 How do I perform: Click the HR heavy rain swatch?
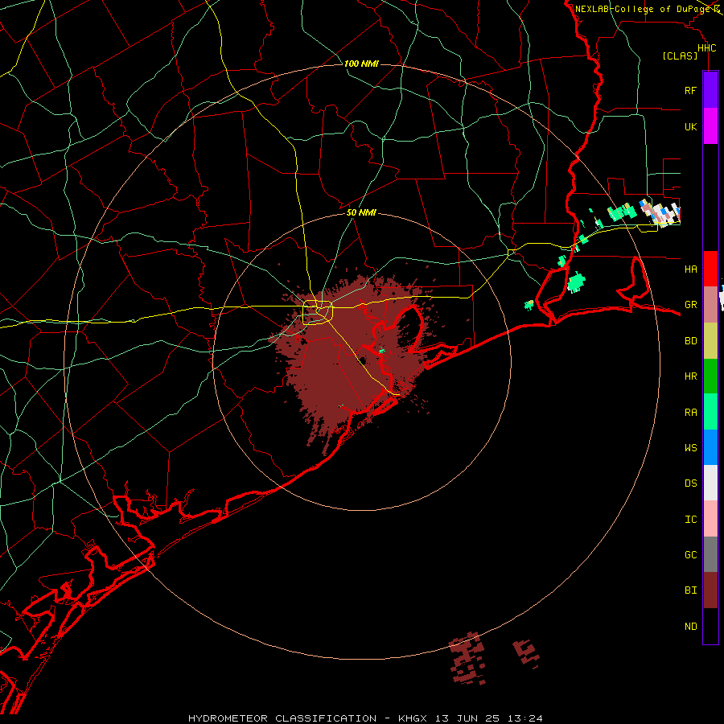pos(710,376)
